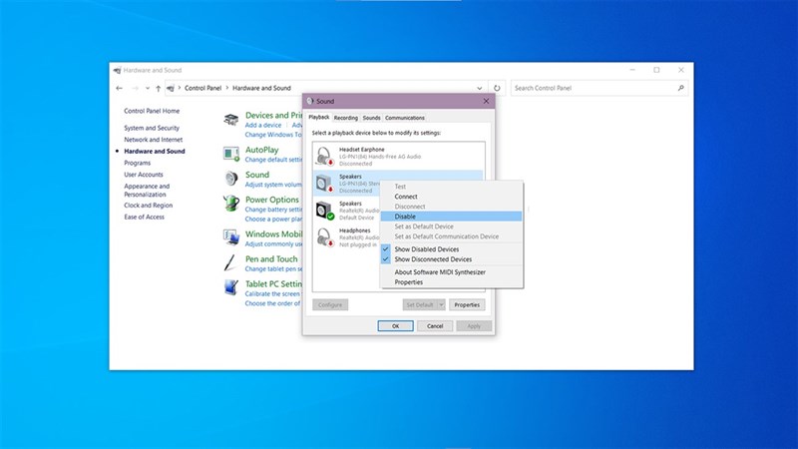
Task: Click the Search Control Panel field
Action: click(599, 88)
